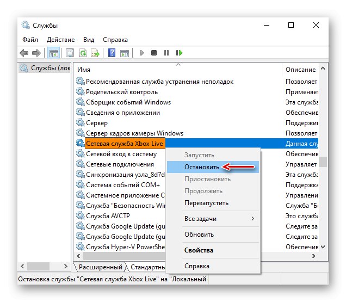Select the Сервер service name
The width and height of the screenshot is (346, 302).
click(x=97, y=123)
